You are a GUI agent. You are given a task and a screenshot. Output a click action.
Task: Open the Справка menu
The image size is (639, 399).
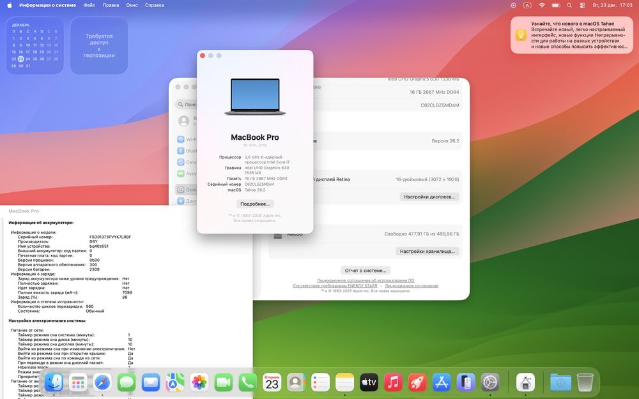click(155, 5)
